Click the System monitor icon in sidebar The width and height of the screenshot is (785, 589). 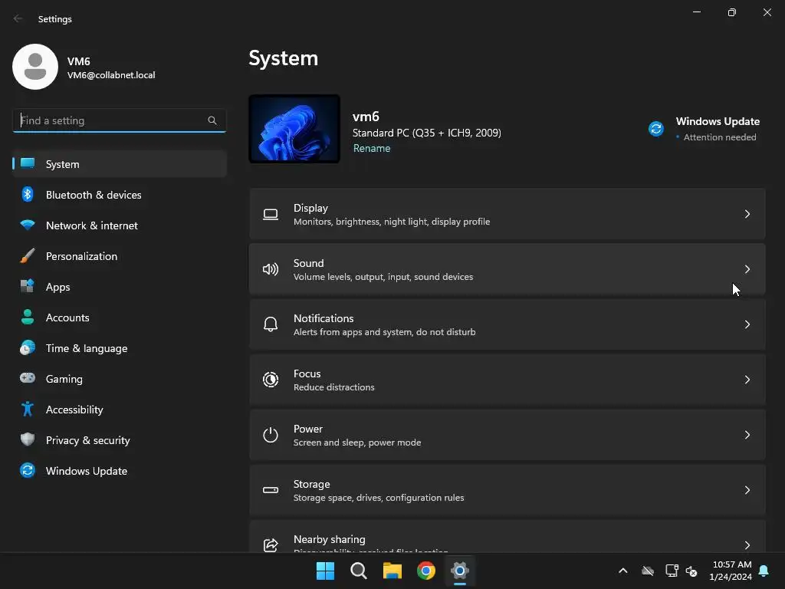(x=28, y=164)
